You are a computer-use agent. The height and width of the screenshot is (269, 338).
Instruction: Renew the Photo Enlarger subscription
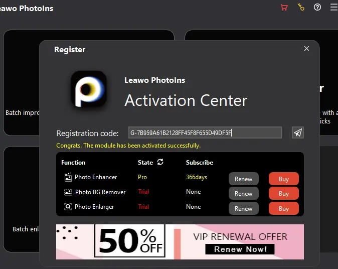pos(243,208)
